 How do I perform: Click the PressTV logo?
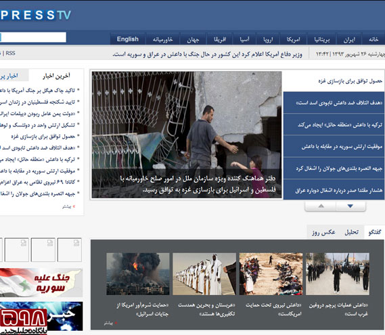pyautogui.click(x=36, y=15)
